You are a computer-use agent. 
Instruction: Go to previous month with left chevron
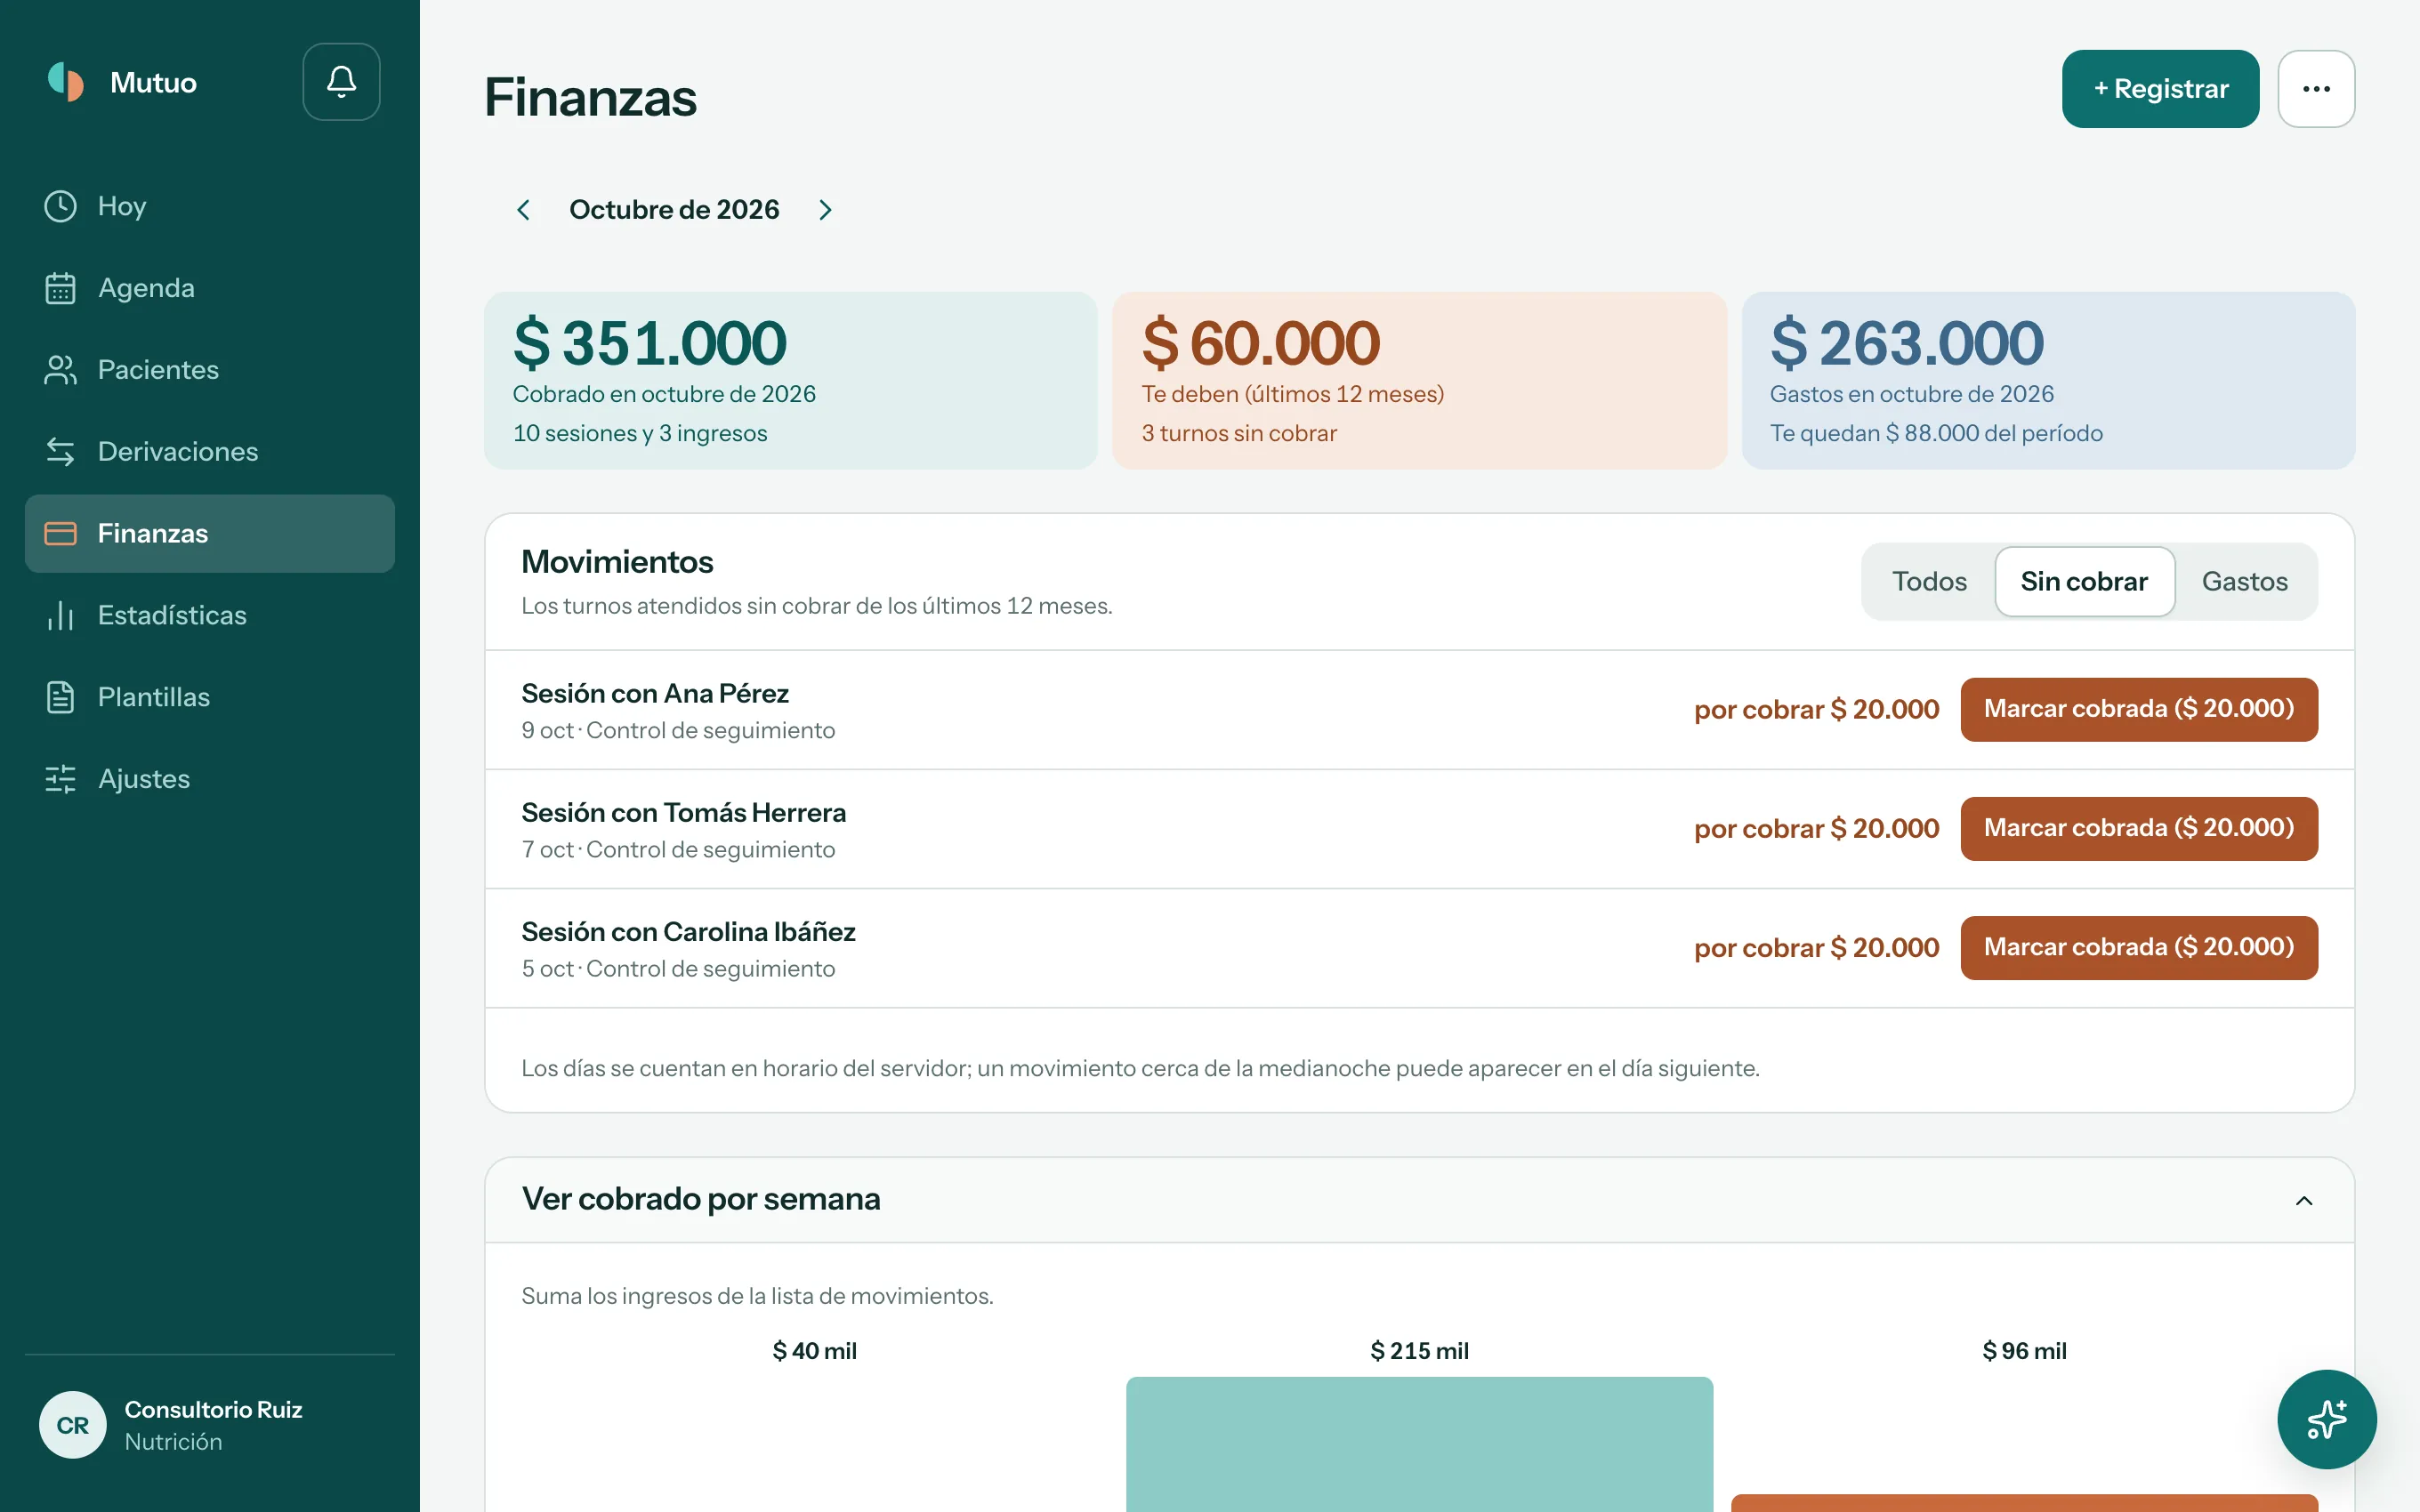coord(523,210)
